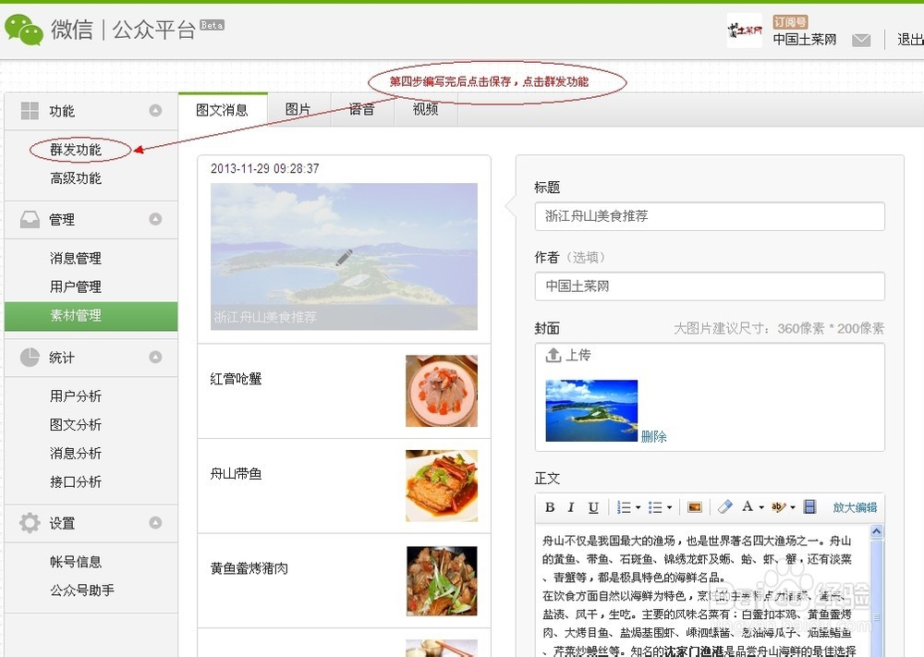924x657 pixels.
Task: Open the highlight color tool
Action: coord(779,506)
